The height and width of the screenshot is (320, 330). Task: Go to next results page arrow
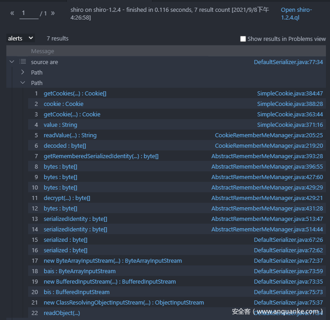coord(53,13)
